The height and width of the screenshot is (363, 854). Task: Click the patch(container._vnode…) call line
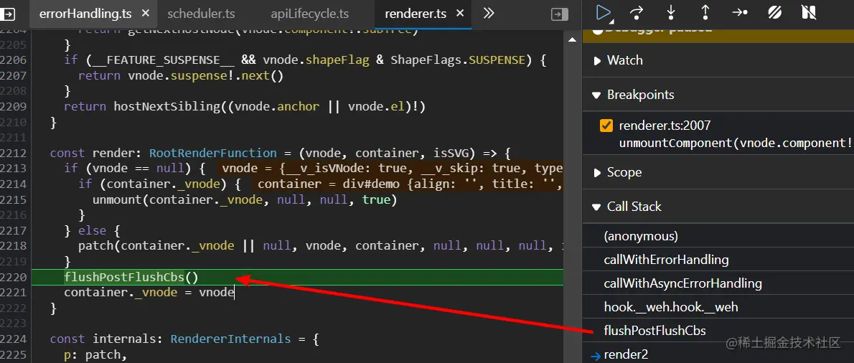click(320, 246)
